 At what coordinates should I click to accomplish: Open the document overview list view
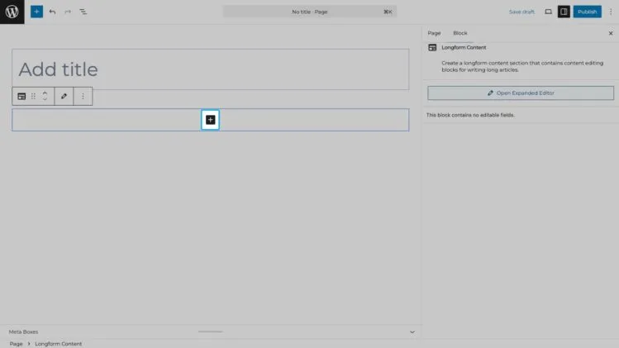[83, 12]
